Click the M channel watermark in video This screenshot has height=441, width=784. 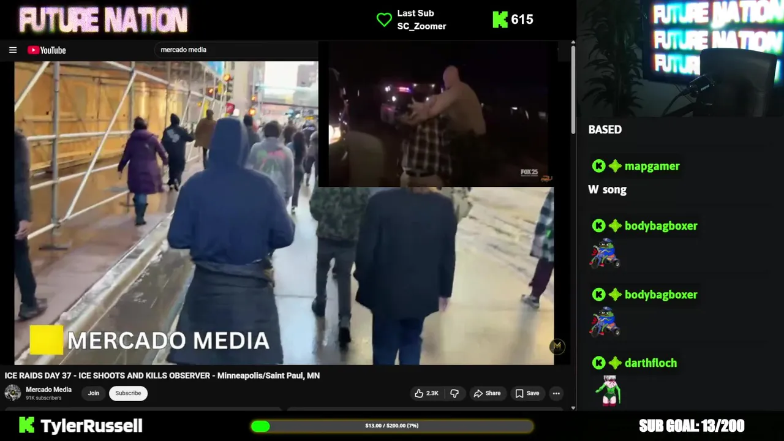click(557, 347)
